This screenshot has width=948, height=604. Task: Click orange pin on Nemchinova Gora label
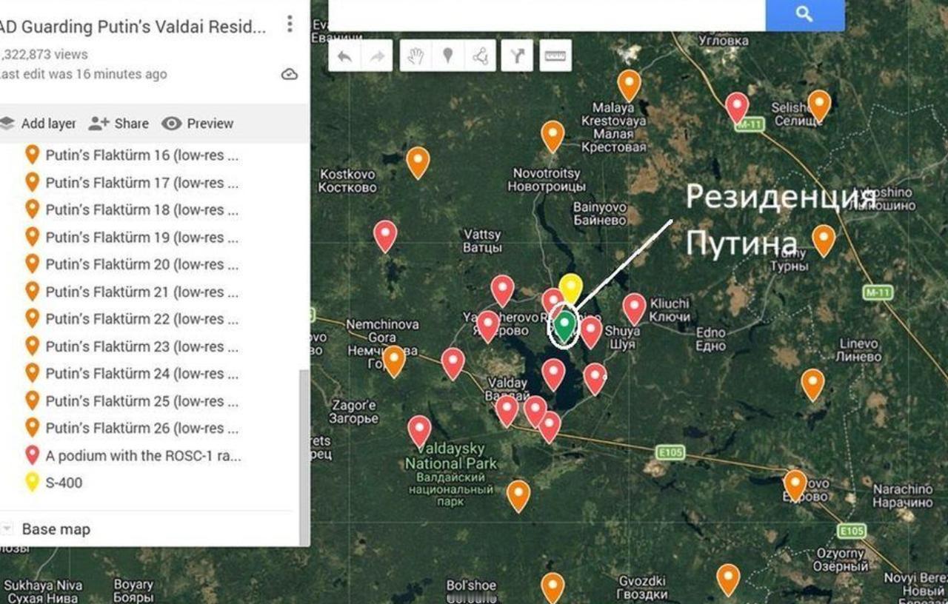pyautogui.click(x=394, y=361)
